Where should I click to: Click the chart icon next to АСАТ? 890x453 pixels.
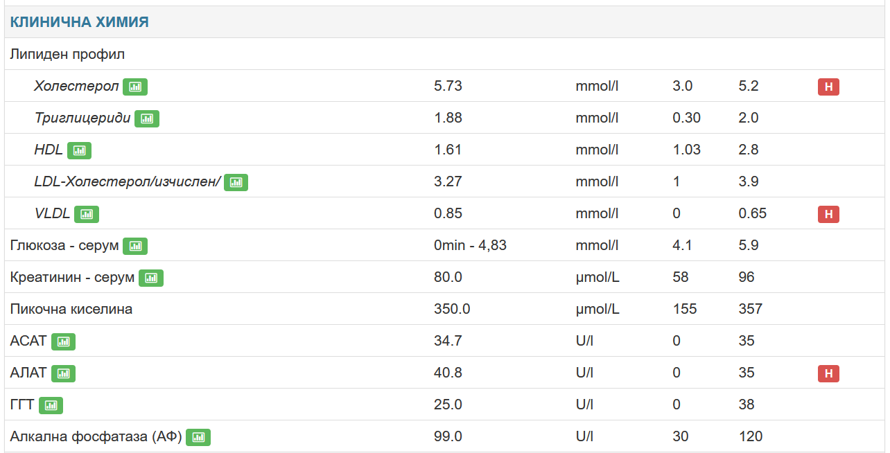coord(63,341)
